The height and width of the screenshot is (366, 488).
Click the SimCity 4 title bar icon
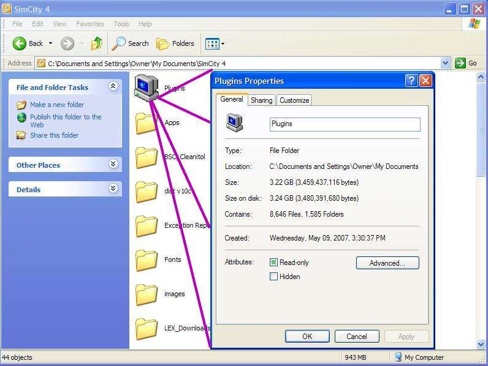7,9
